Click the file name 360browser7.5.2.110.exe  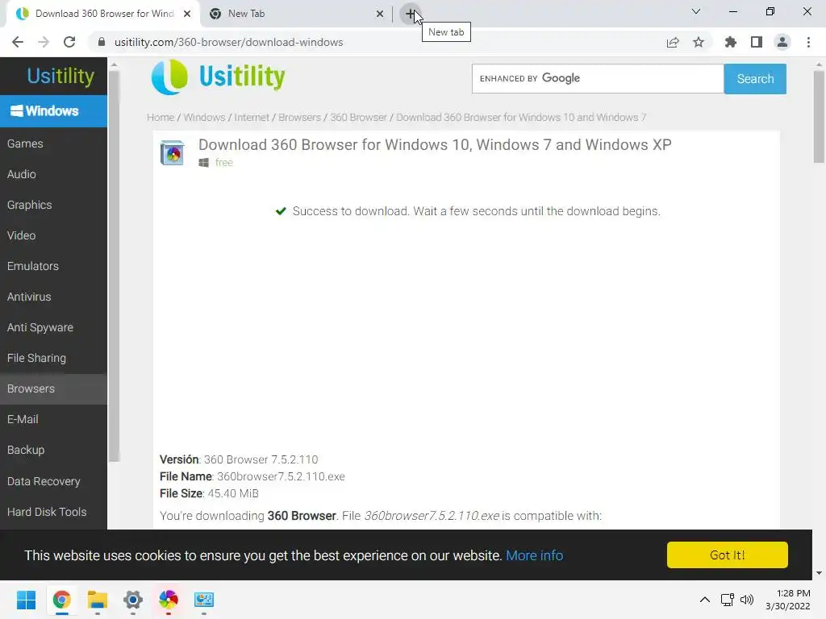(281, 476)
